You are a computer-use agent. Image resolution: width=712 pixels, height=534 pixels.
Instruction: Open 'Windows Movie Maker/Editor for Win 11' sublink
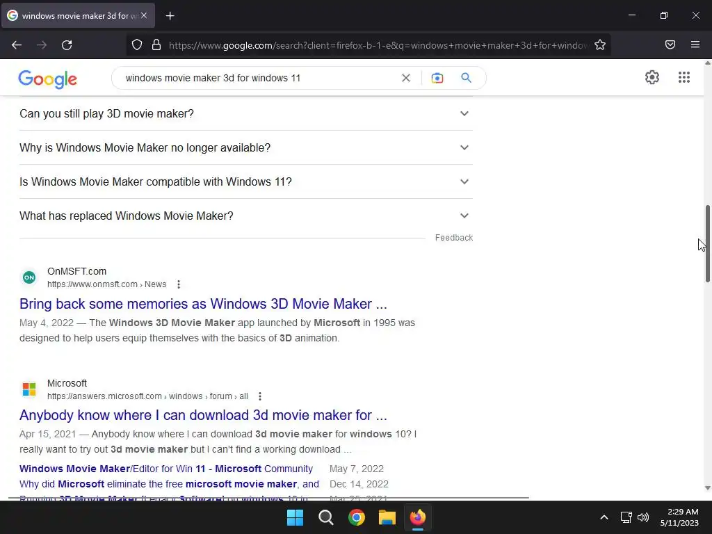pos(165,469)
